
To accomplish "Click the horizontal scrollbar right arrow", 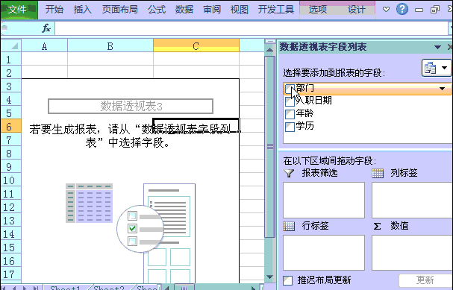I will pyautogui.click(x=254, y=288).
